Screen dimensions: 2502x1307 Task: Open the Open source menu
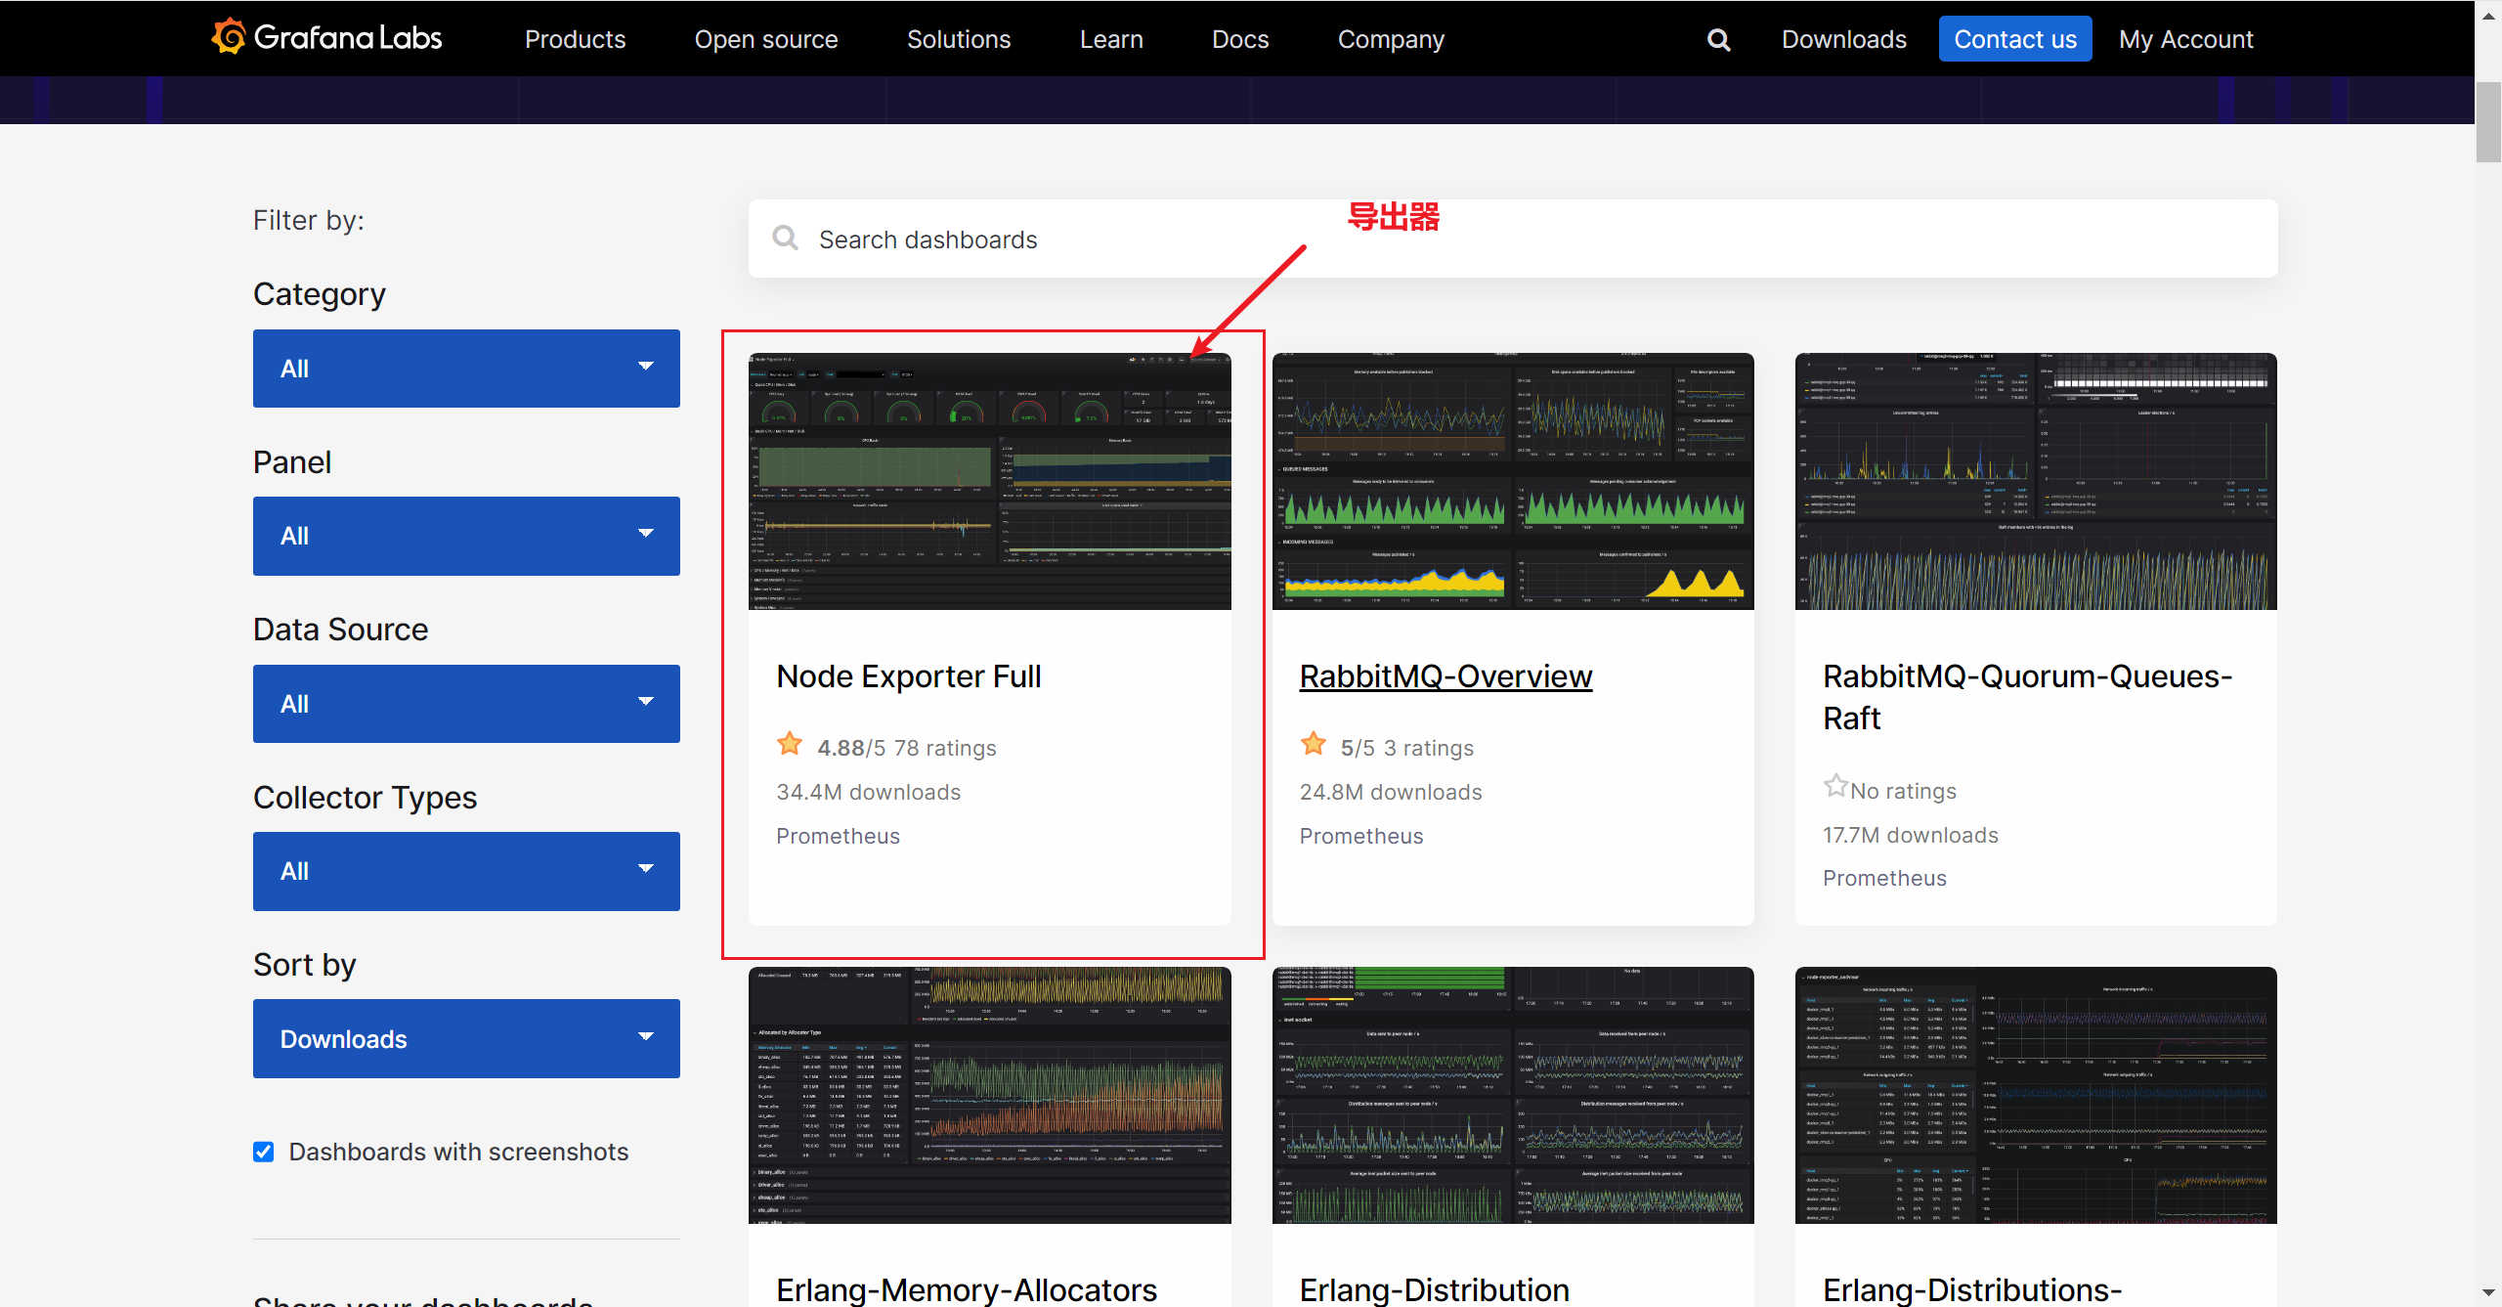766,39
